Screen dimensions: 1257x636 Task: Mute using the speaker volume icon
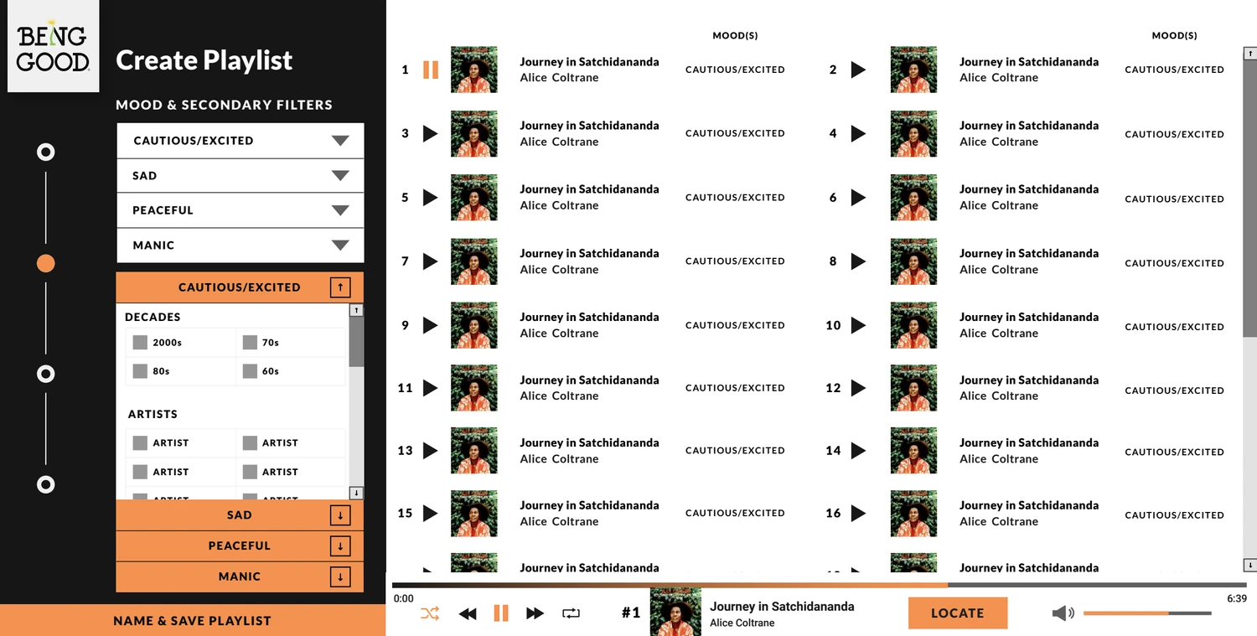[x=1063, y=613]
